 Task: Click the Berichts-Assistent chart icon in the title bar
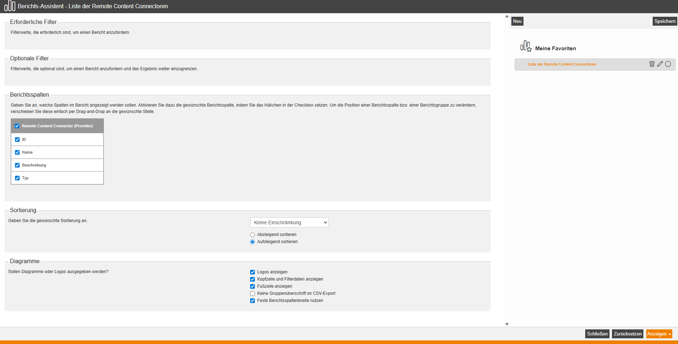coord(10,6)
